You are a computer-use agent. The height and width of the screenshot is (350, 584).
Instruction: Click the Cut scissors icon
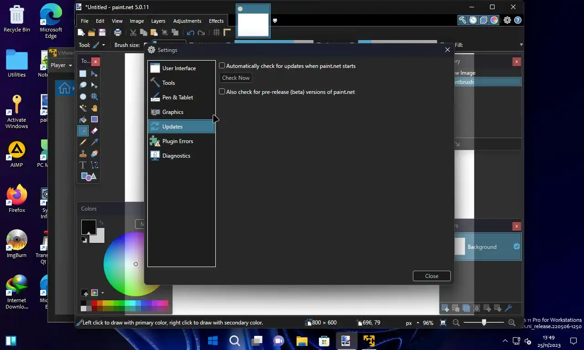click(x=133, y=32)
